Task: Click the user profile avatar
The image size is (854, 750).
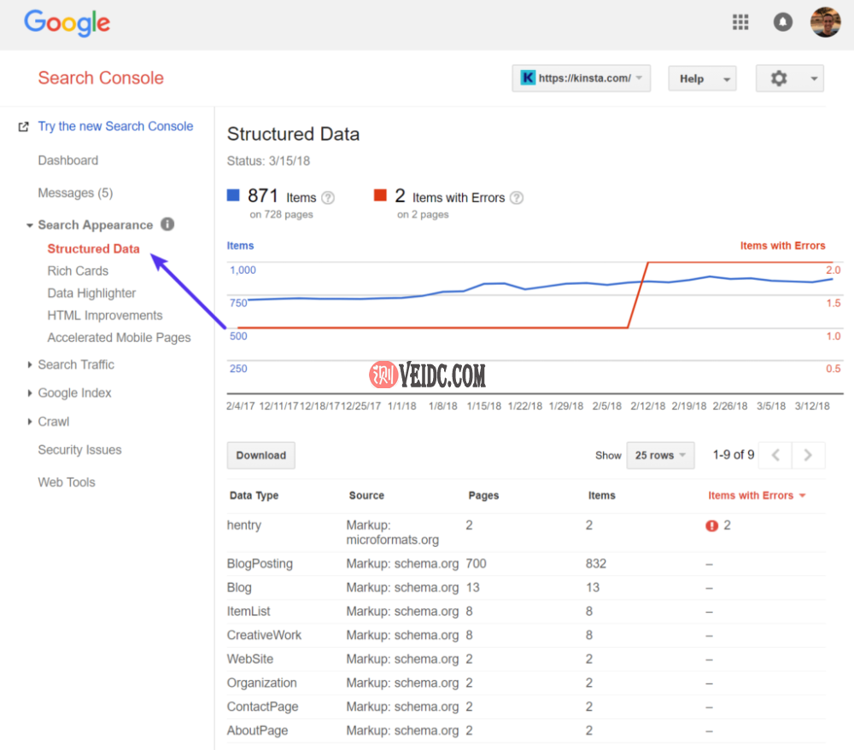Action: 825,22
